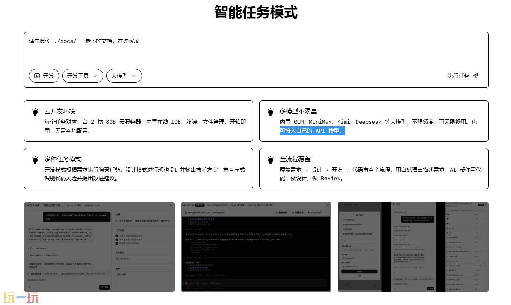Click the lightbulb icon beside 多种任务模式

[35, 159]
